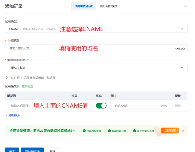Click the checkmark icon next to 高可用架构必用

134,131
